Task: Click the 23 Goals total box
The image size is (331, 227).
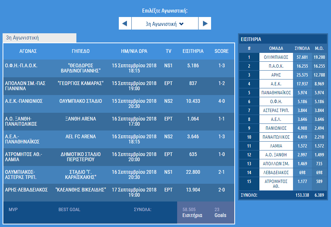Action: point(221,213)
